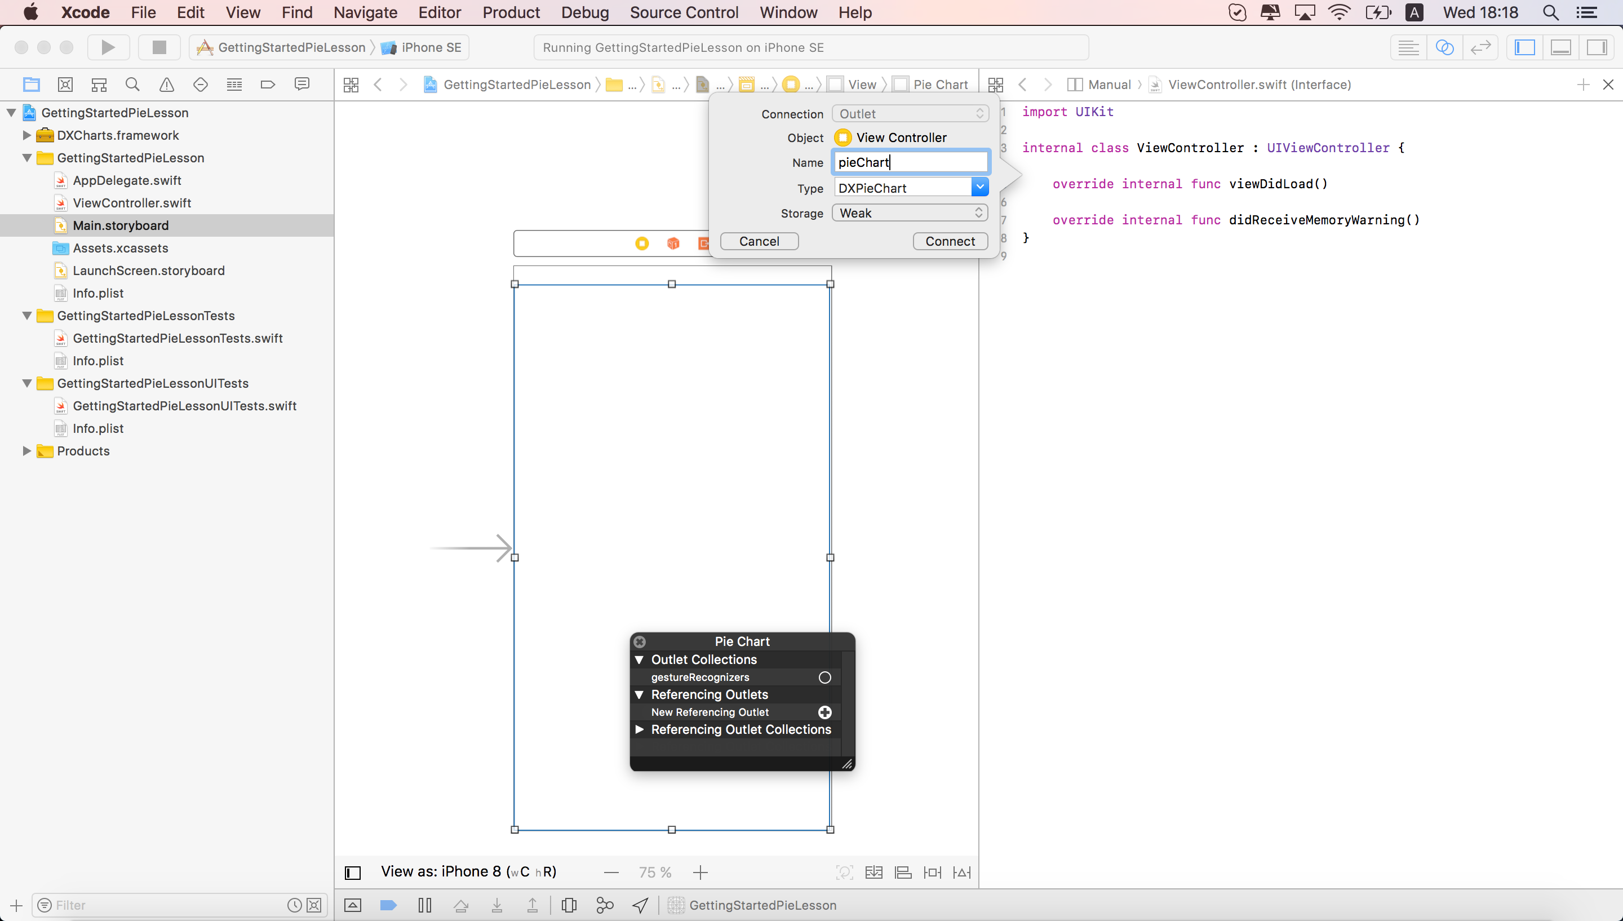The image size is (1623, 921).
Task: Toggle the left Navigator panel visibility
Action: point(1525,47)
